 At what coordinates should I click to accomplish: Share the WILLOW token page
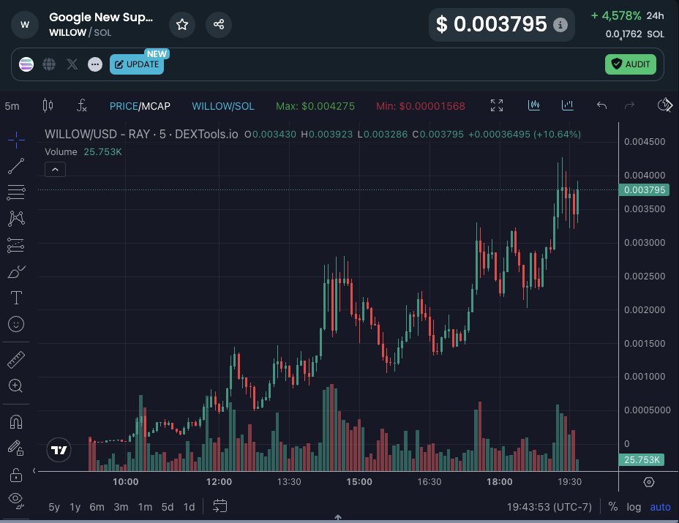point(219,24)
